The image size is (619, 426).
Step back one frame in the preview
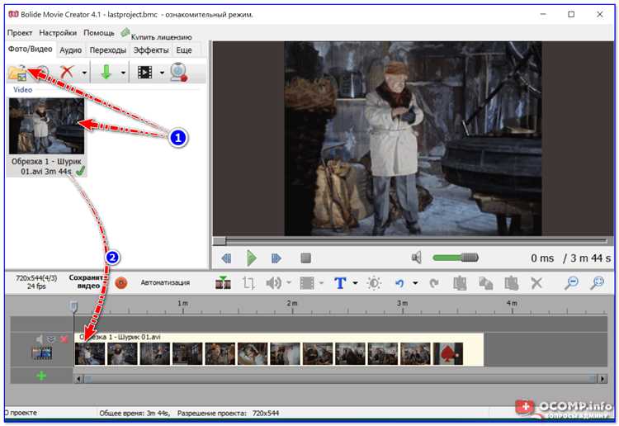[226, 258]
